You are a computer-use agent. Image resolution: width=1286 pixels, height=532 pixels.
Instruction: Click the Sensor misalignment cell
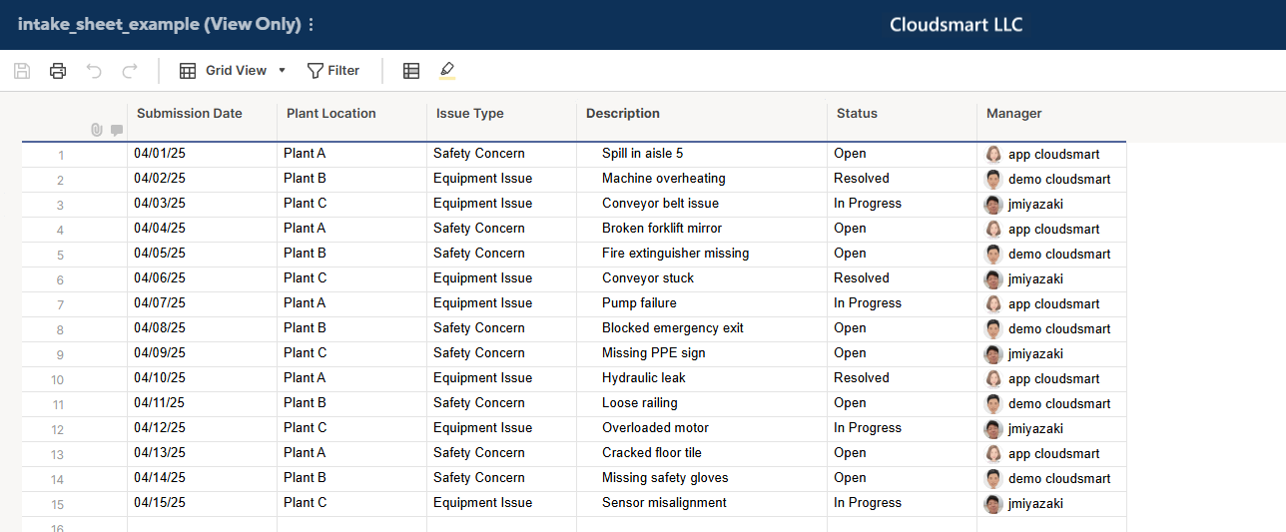(702, 503)
